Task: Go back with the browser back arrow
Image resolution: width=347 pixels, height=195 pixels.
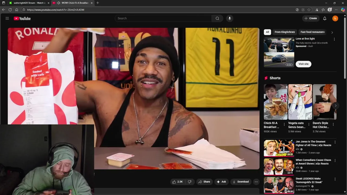Action: (4, 10)
